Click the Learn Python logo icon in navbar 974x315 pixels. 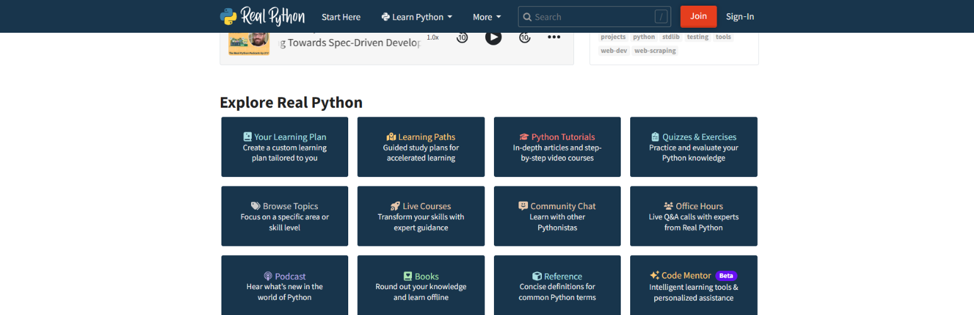[385, 17]
